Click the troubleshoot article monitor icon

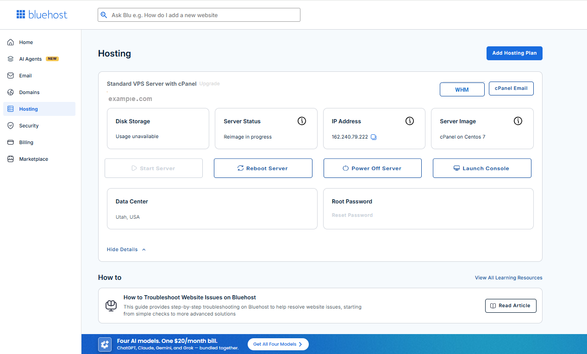pos(111,306)
